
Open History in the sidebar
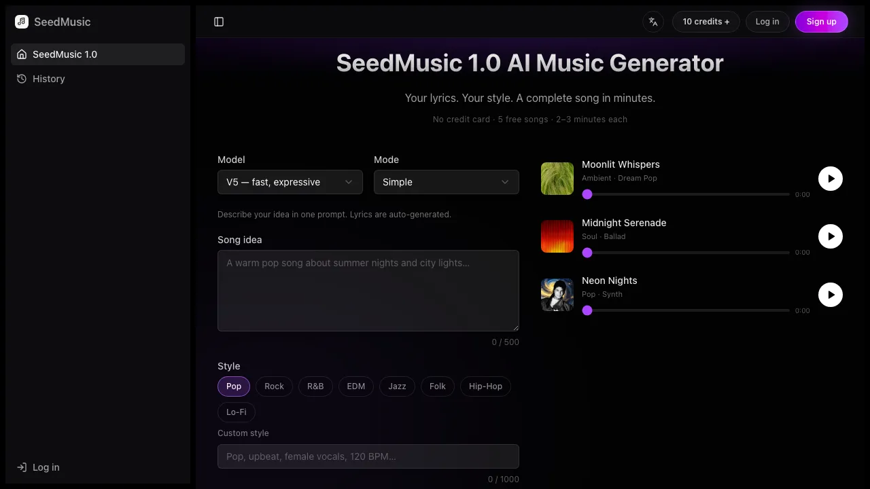tap(98, 79)
